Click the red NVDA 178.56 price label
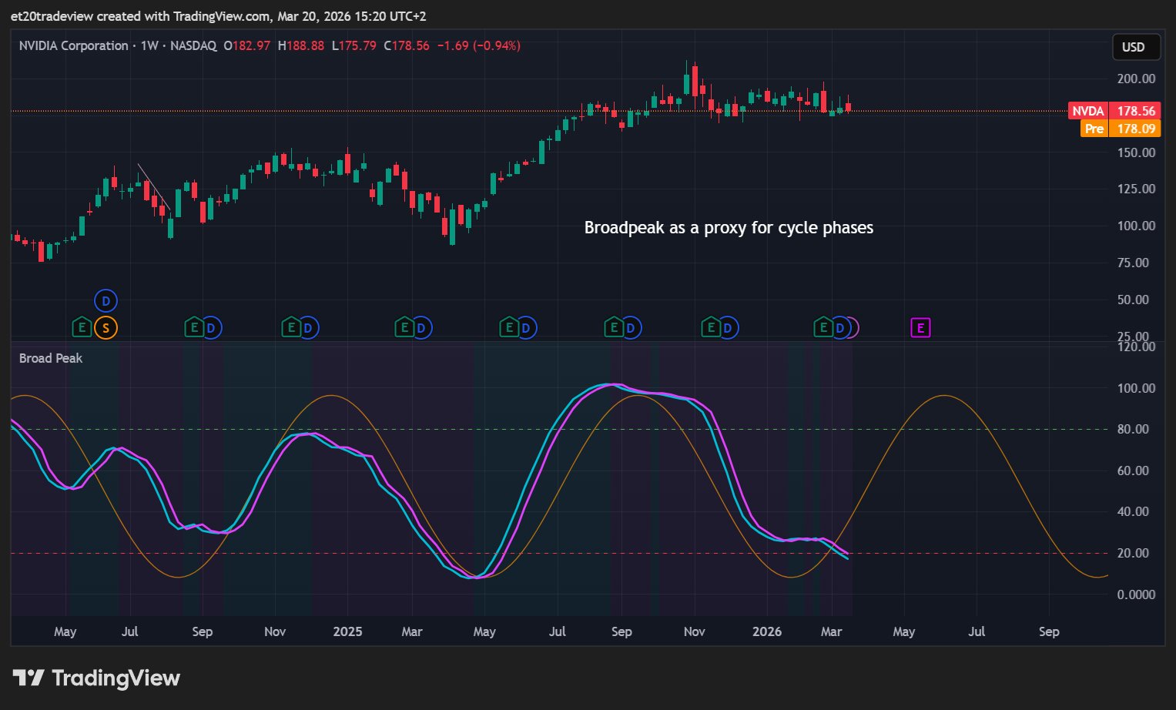The height and width of the screenshot is (710, 1176). [1114, 111]
